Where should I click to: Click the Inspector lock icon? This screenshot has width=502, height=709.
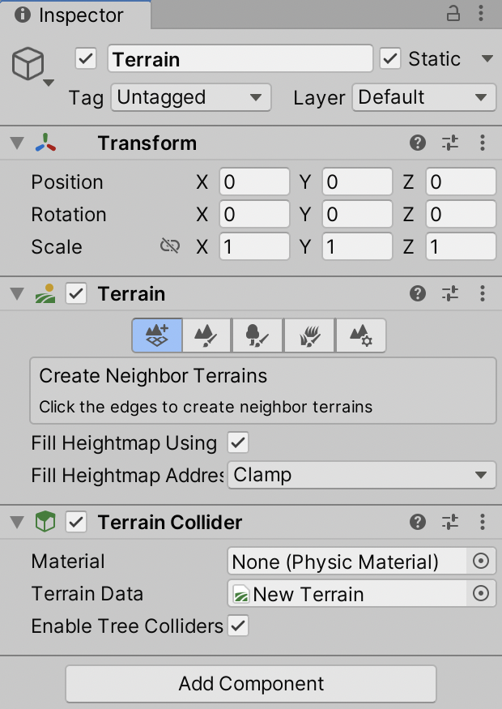(453, 14)
